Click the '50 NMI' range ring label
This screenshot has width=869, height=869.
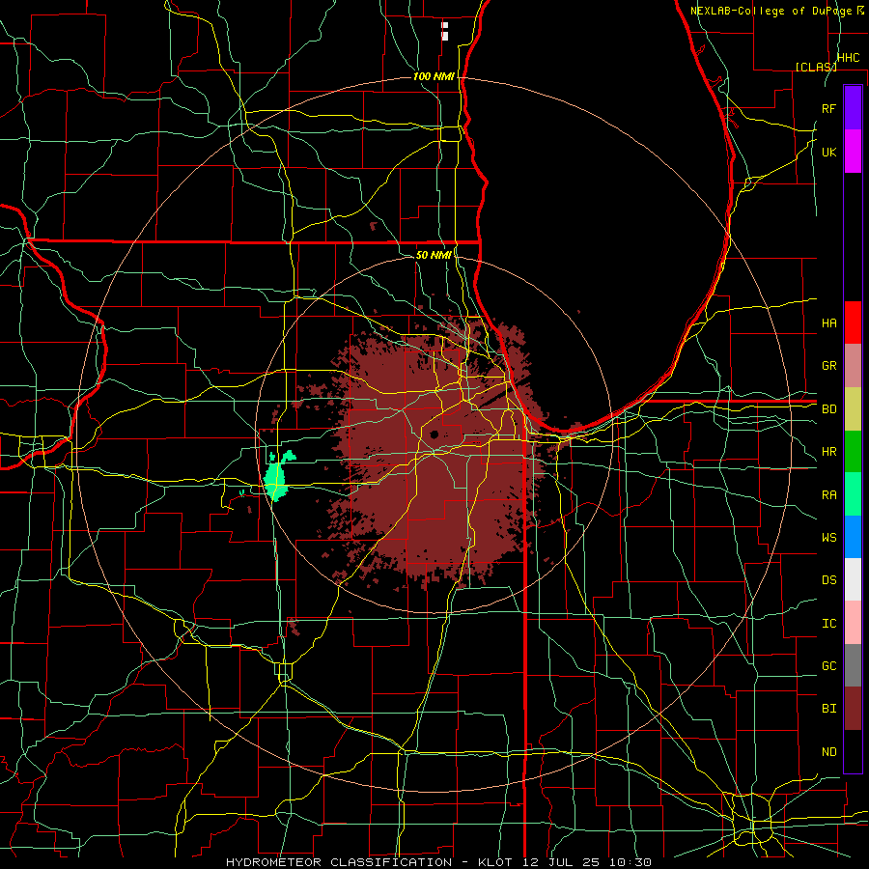coord(434,255)
